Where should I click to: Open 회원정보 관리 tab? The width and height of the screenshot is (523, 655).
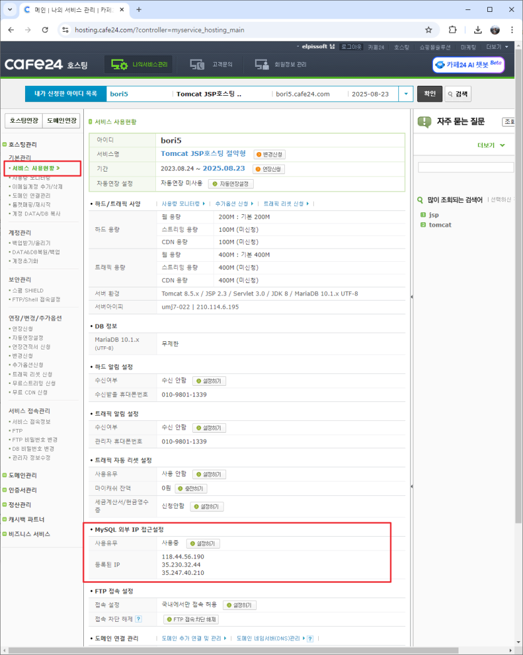click(x=281, y=64)
